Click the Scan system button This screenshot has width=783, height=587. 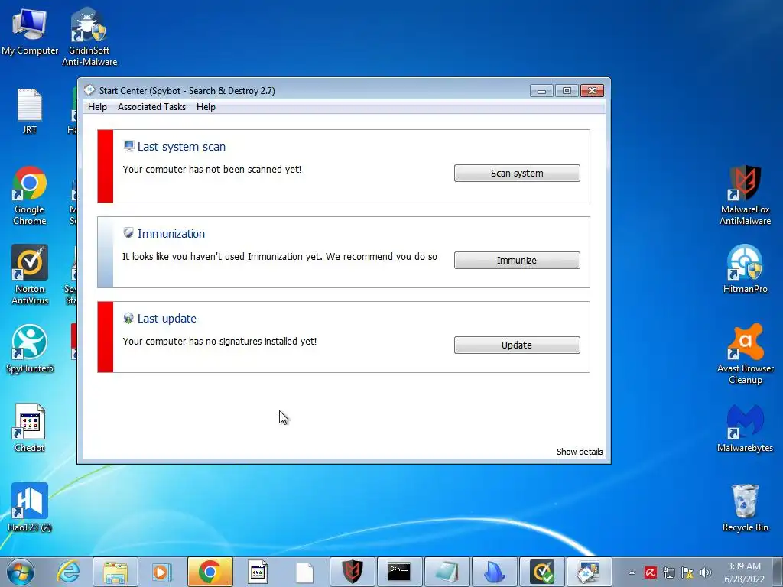[517, 174]
